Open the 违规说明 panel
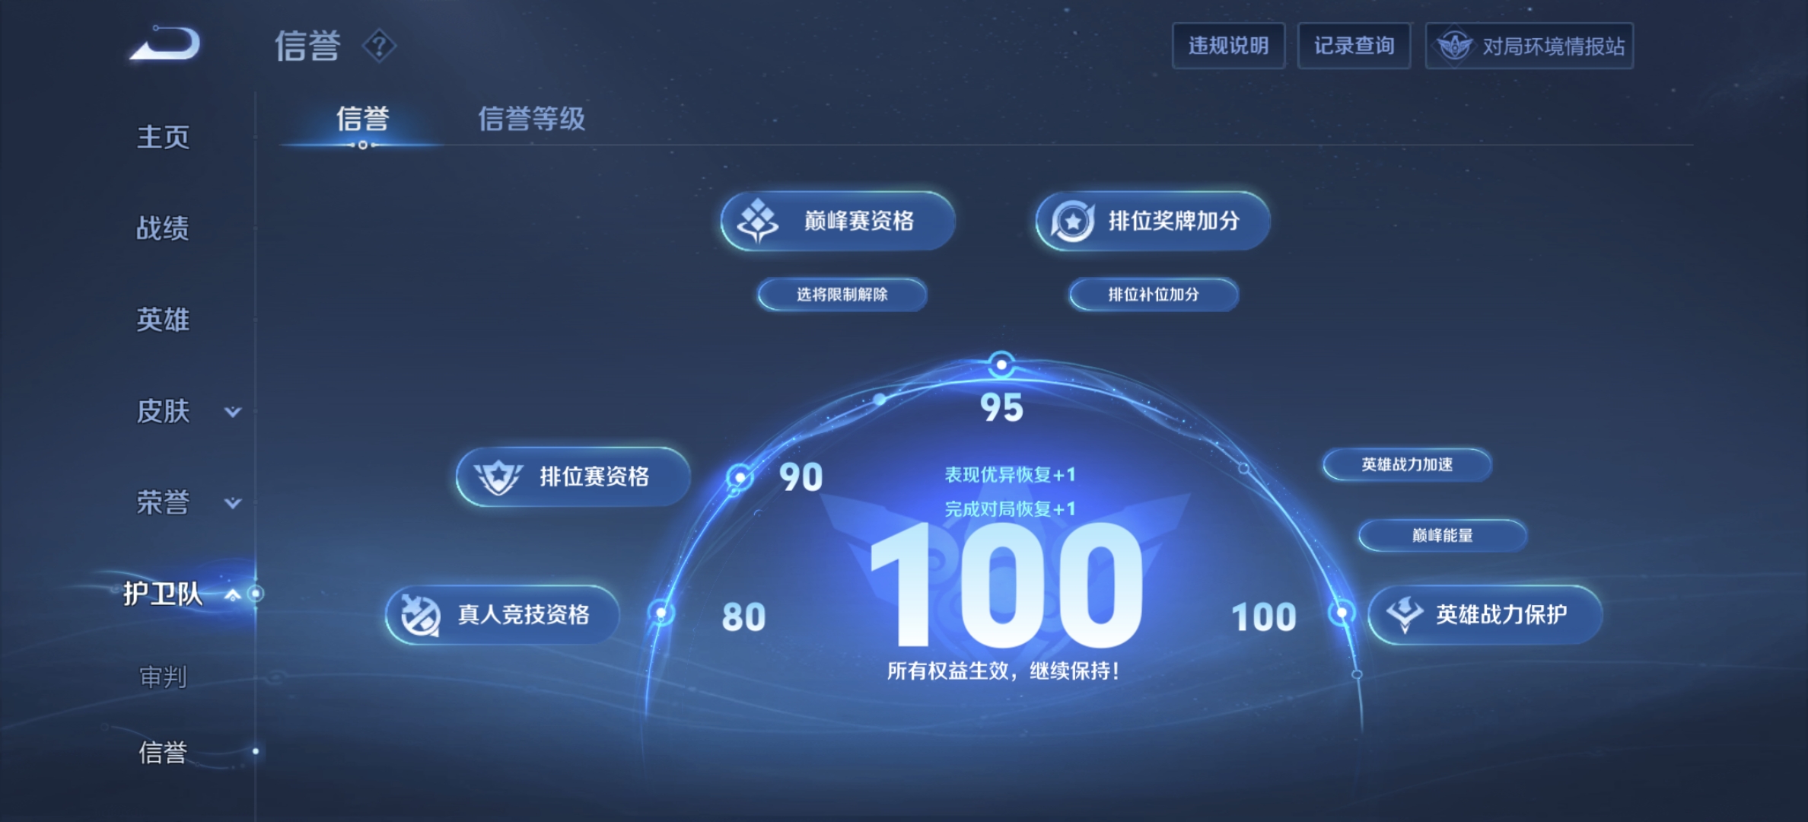The image size is (1808, 822). pos(1227,46)
